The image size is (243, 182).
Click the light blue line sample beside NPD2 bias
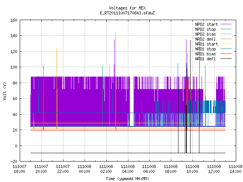[226, 34]
